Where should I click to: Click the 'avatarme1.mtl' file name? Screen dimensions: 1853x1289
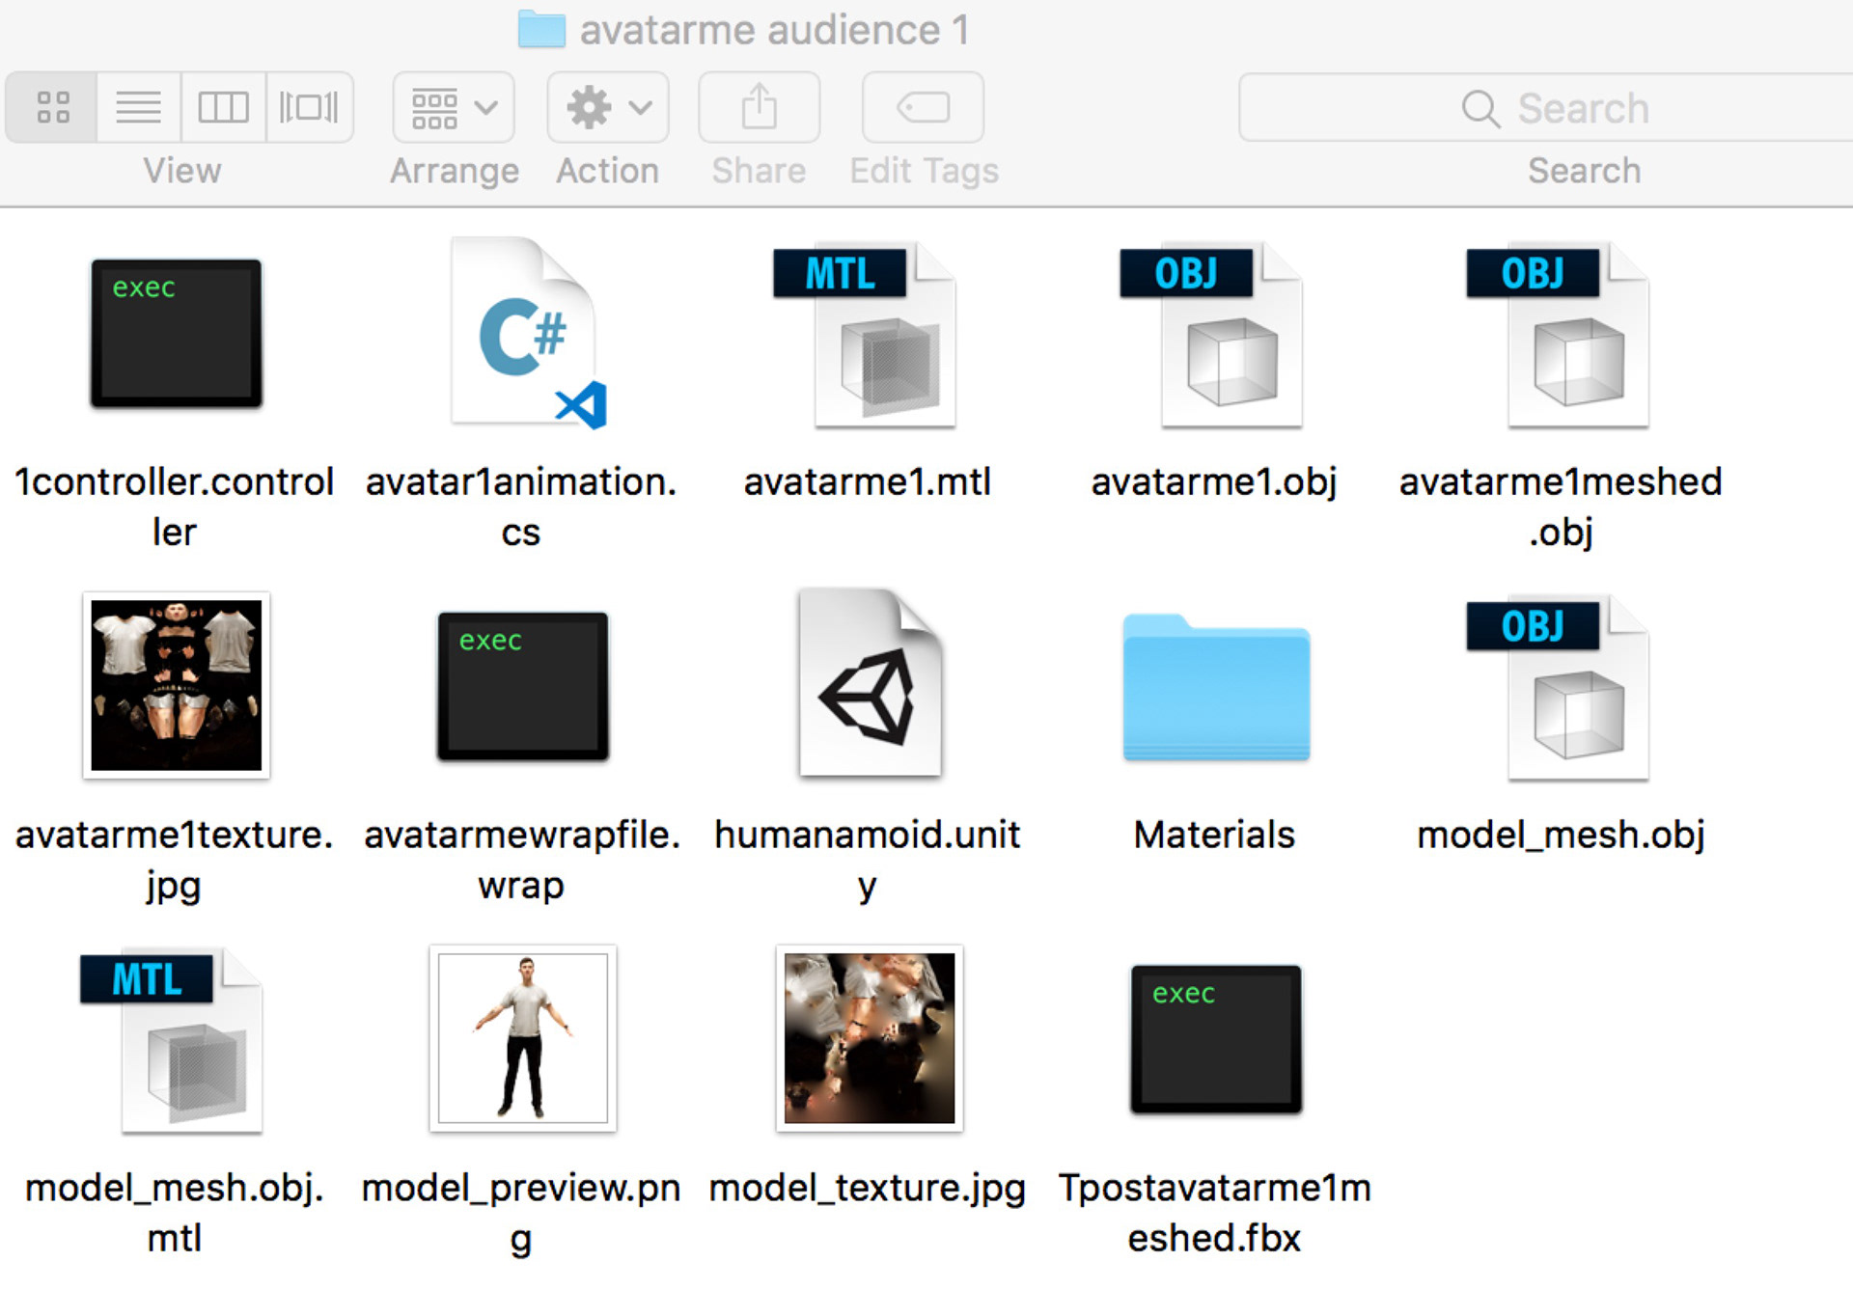[x=868, y=481]
